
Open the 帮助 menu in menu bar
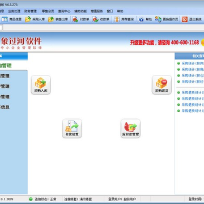(120, 11)
